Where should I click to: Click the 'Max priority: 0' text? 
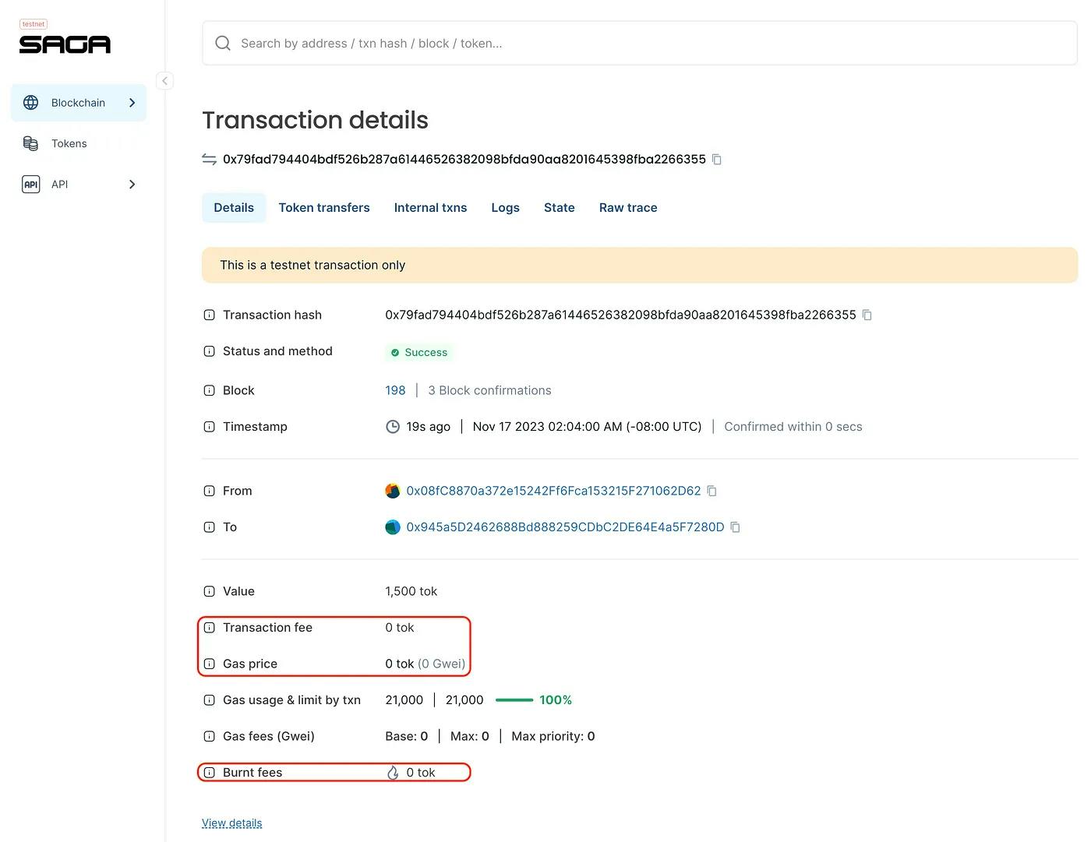[x=553, y=736]
